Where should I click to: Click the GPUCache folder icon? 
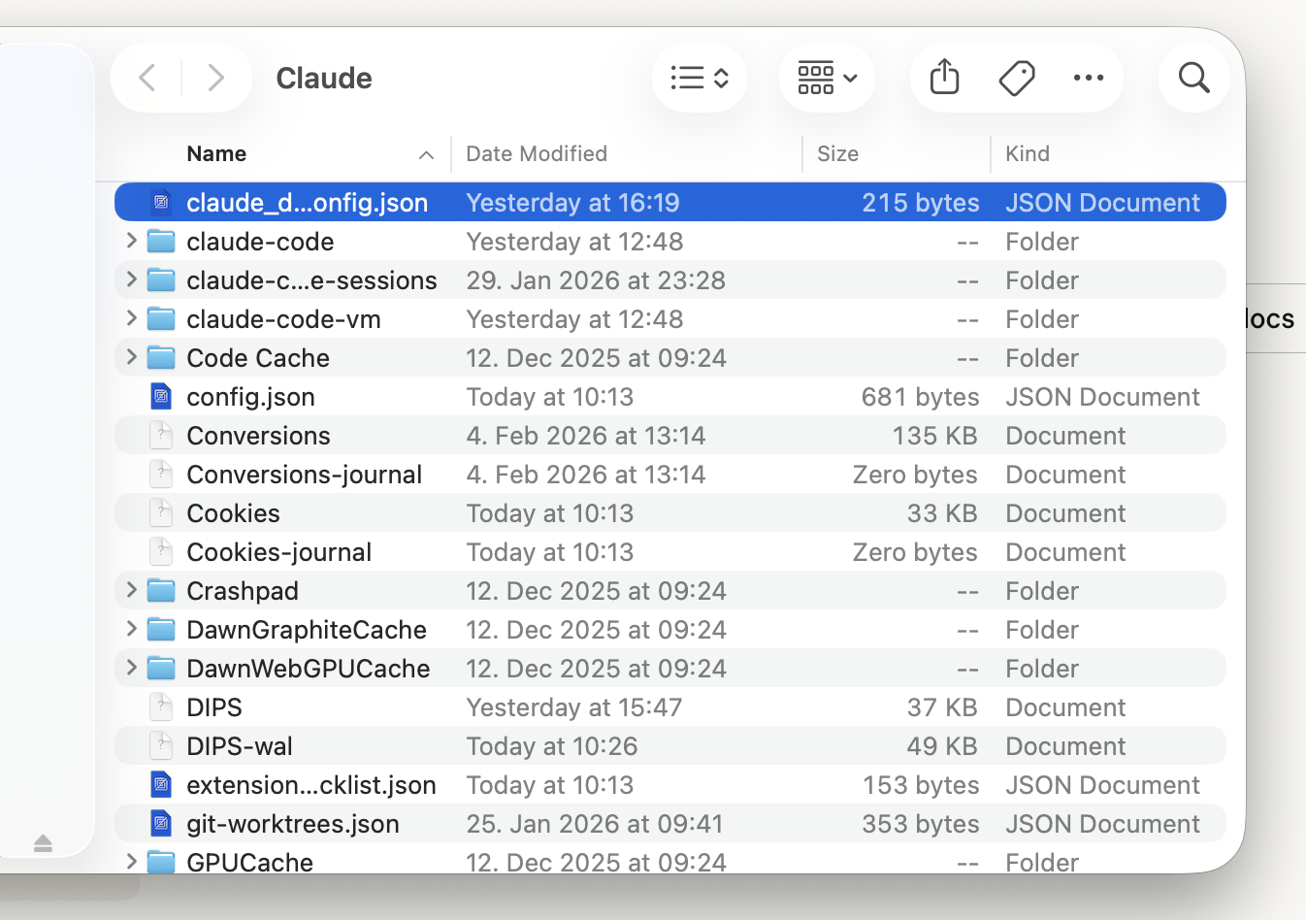pos(161,861)
